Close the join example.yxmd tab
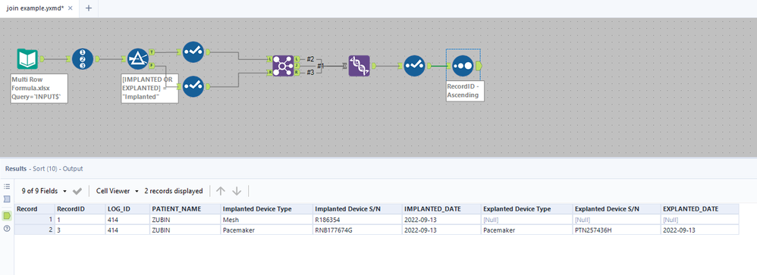The image size is (757, 275). pyautogui.click(x=71, y=8)
